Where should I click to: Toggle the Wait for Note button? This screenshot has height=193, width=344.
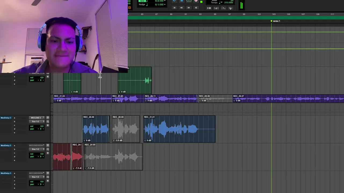click(x=209, y=8)
